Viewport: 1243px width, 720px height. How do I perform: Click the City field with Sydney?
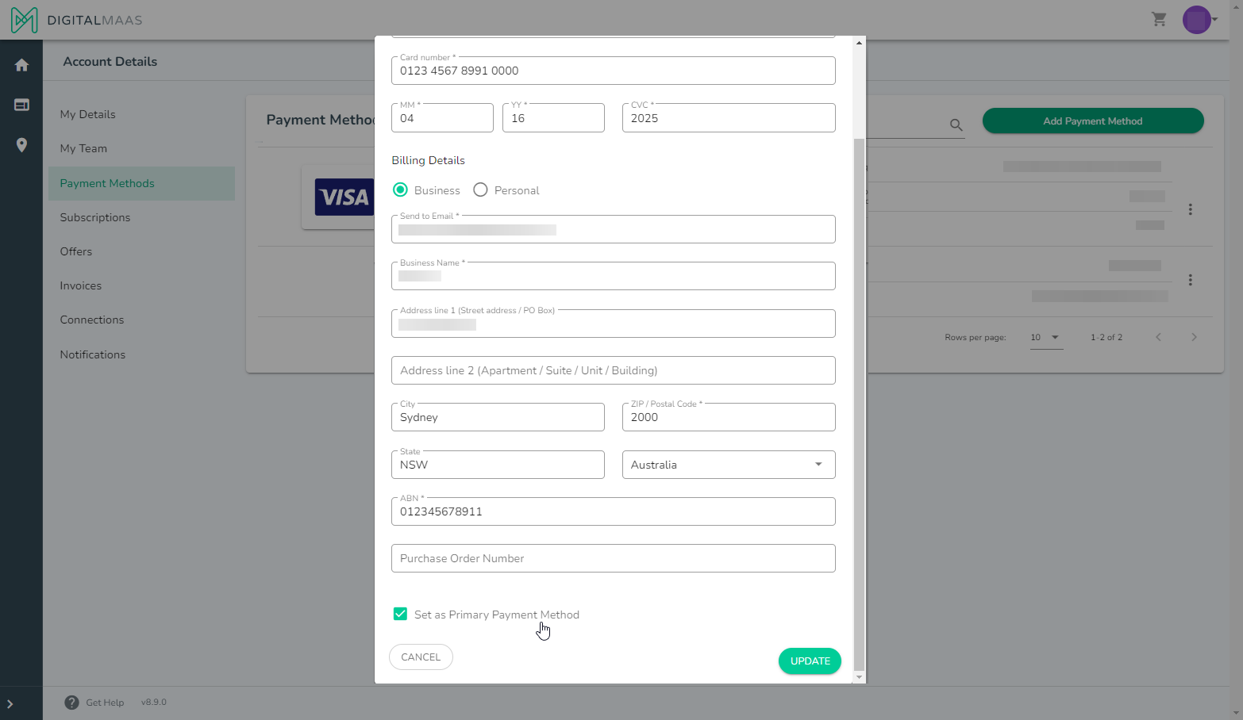pyautogui.click(x=498, y=417)
